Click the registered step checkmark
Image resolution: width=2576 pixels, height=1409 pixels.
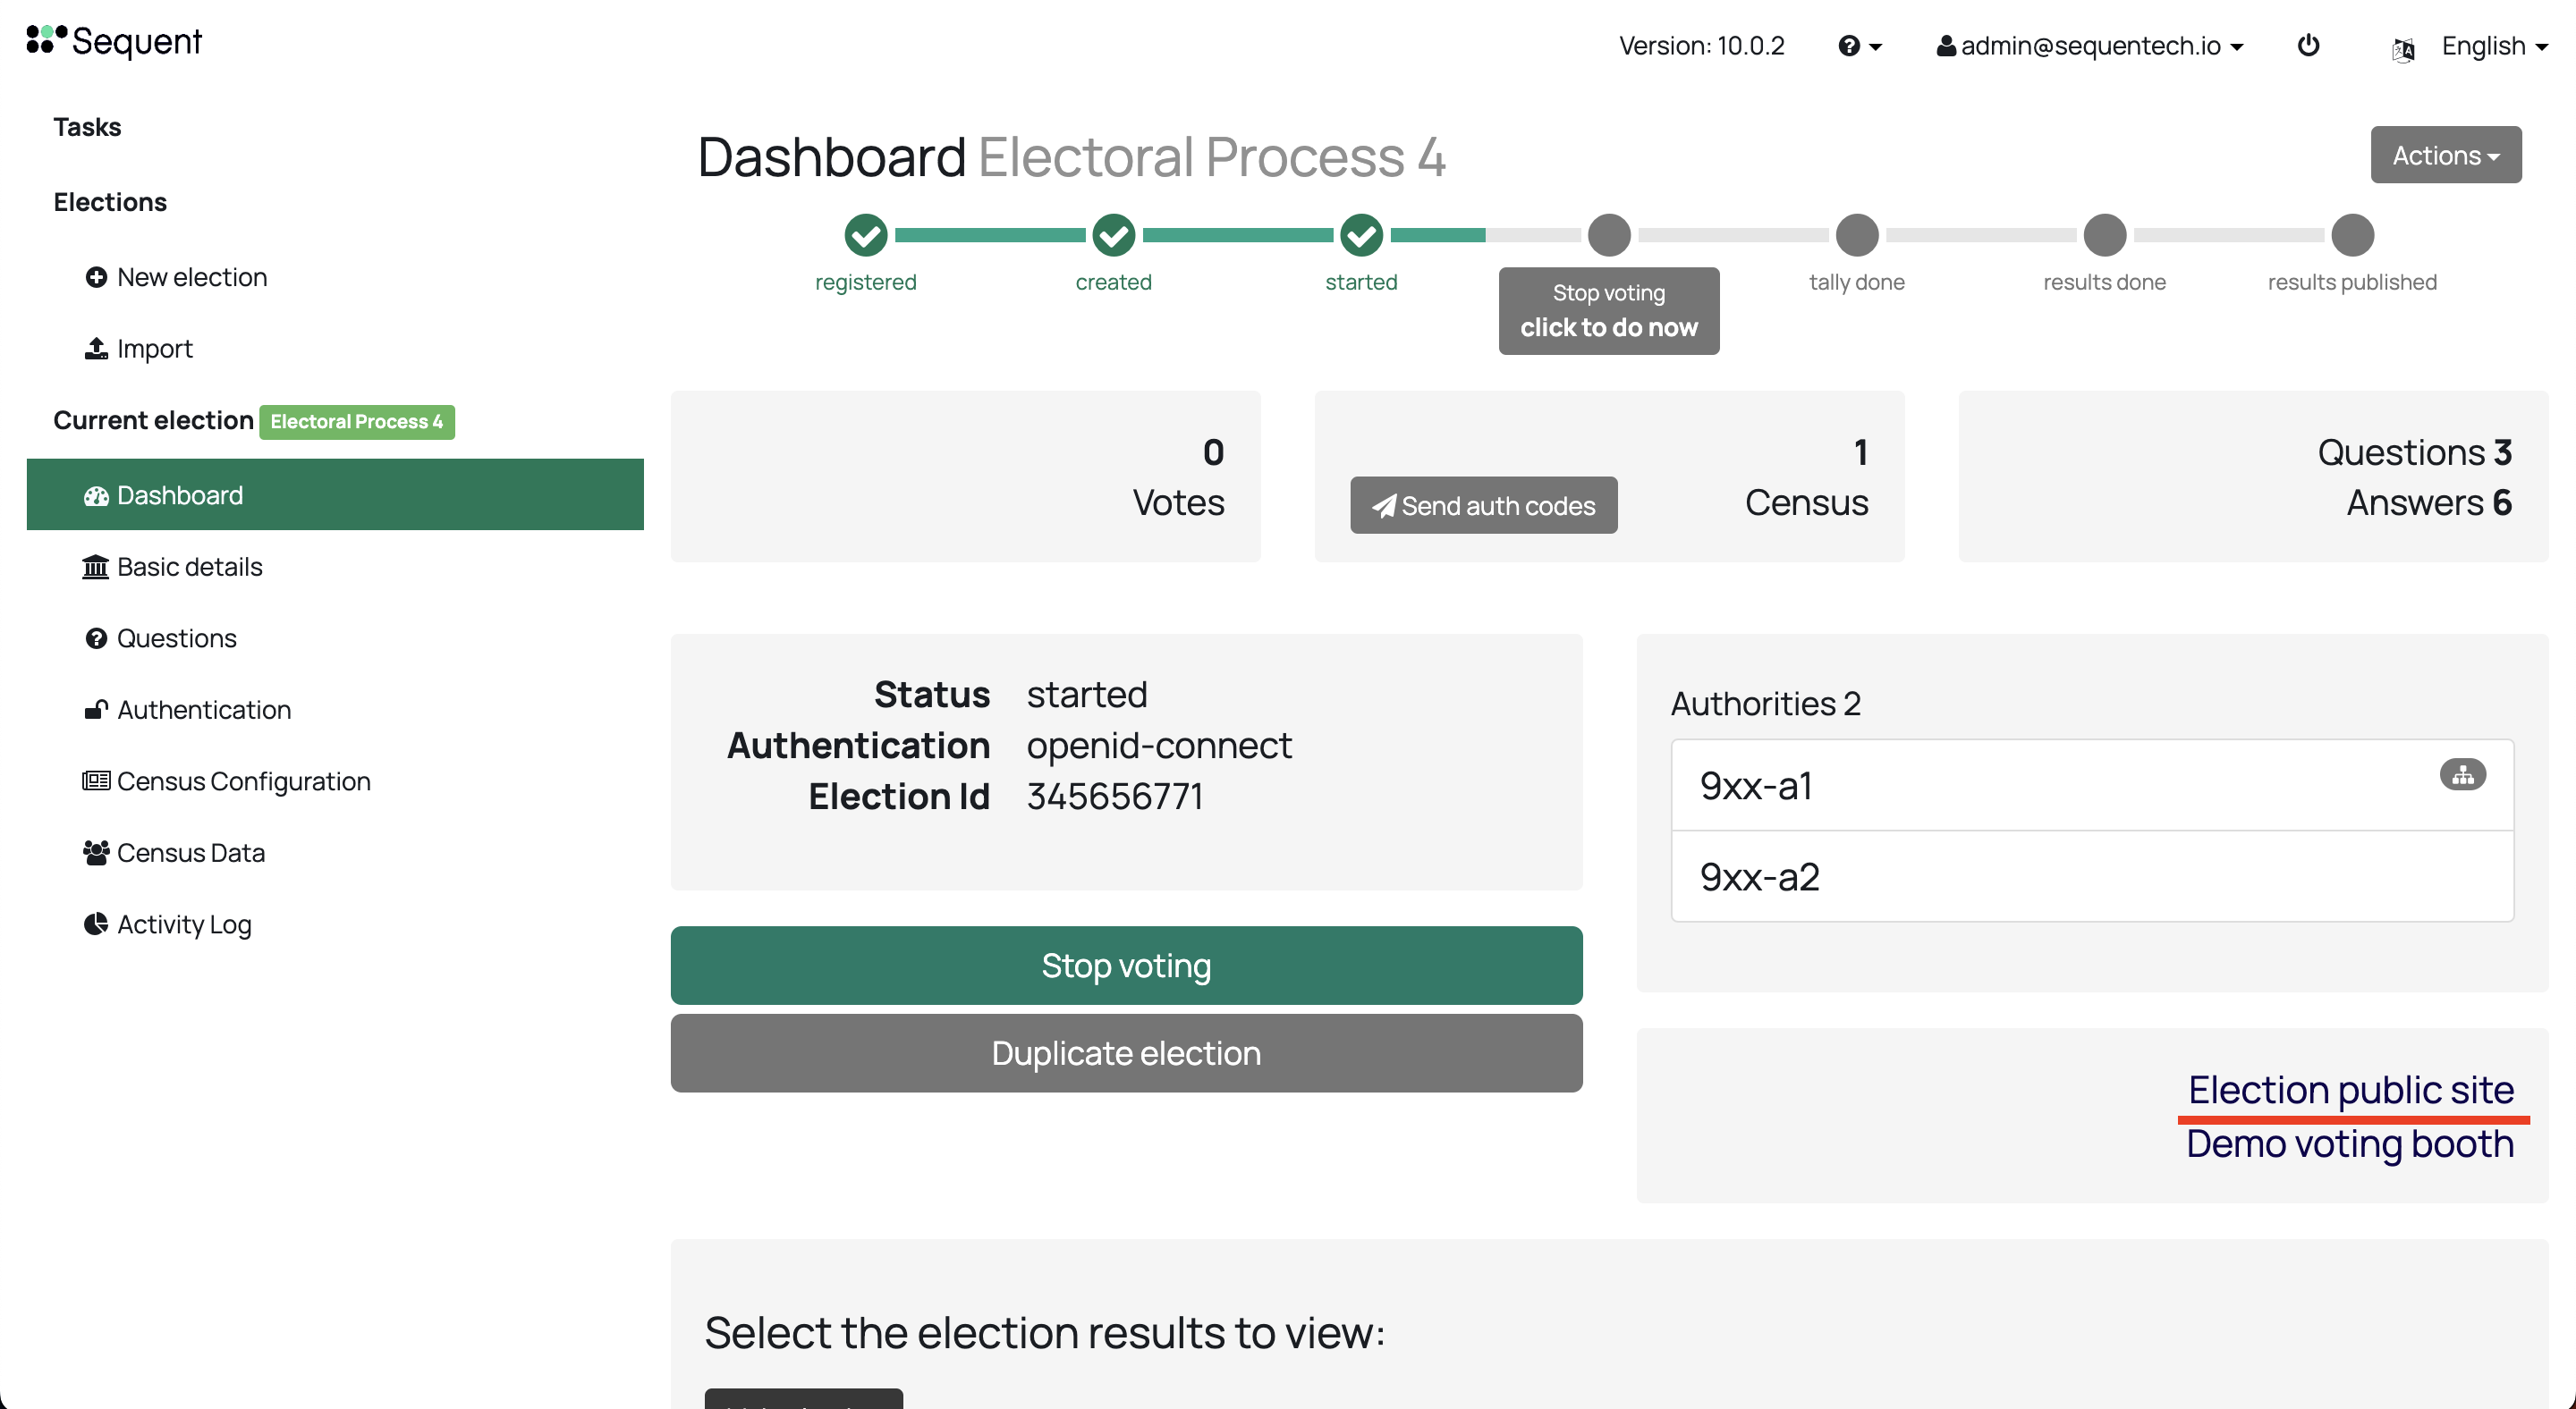[x=865, y=236]
